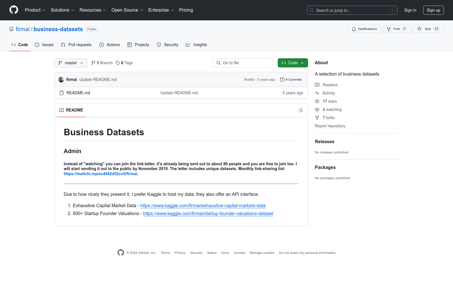453x283 pixels.
Task: Open the startup-founder-valuations-dataset Kaggle link
Action: click(208, 213)
